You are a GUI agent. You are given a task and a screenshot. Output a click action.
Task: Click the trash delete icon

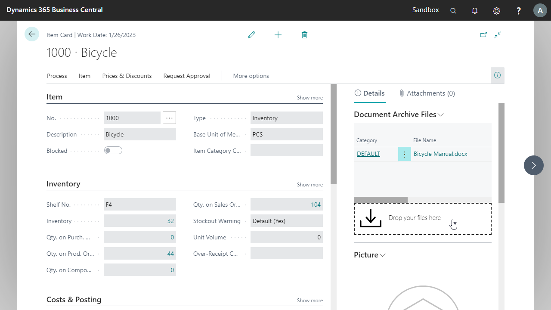pos(304,35)
